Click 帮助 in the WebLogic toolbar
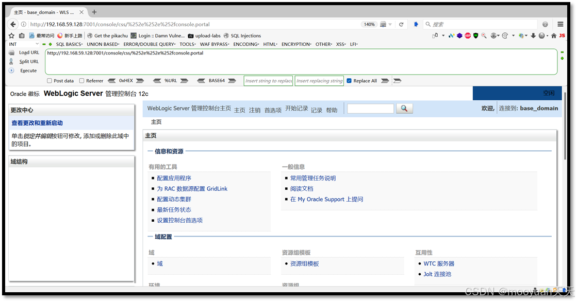577x302 pixels. point(332,110)
